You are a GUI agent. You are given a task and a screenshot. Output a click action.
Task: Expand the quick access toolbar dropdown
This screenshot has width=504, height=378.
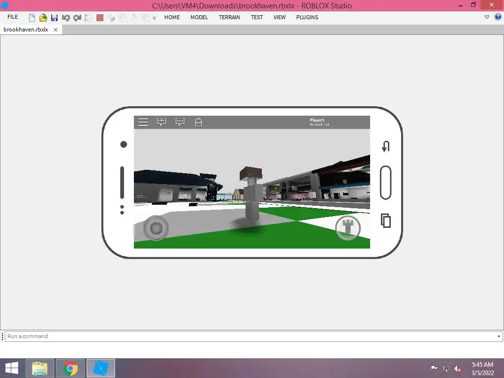pyautogui.click(x=154, y=18)
